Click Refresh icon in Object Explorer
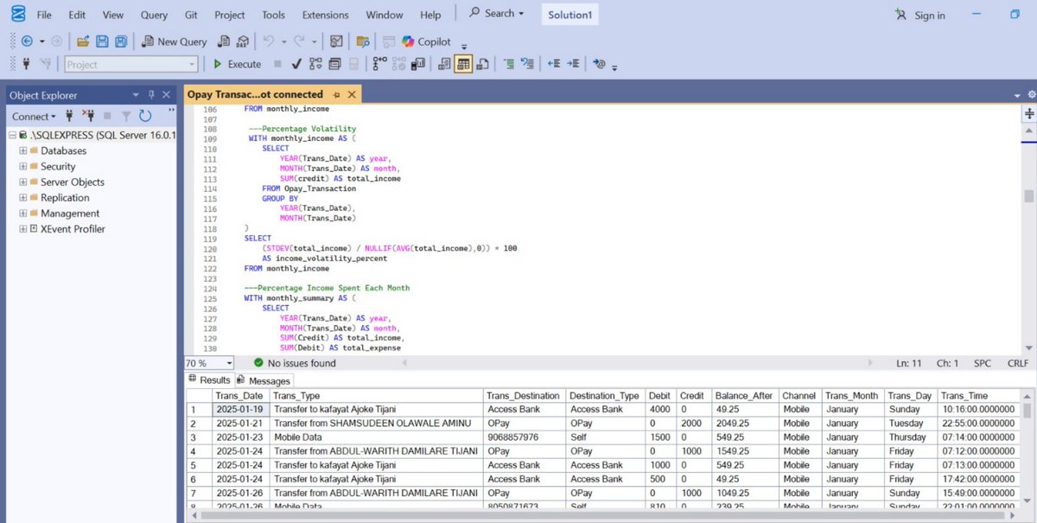Image resolution: width=1037 pixels, height=523 pixels. coord(145,116)
